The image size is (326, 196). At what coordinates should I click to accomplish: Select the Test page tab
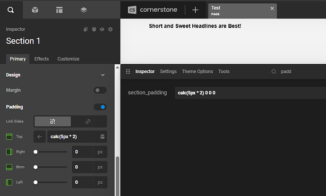[x=242, y=11]
